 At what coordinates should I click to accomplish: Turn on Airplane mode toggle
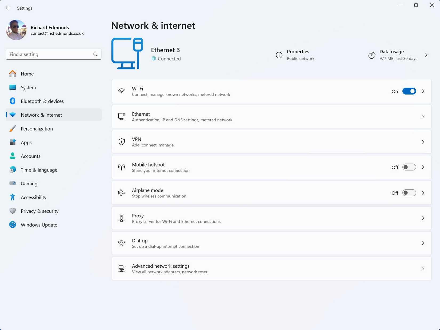(x=409, y=193)
